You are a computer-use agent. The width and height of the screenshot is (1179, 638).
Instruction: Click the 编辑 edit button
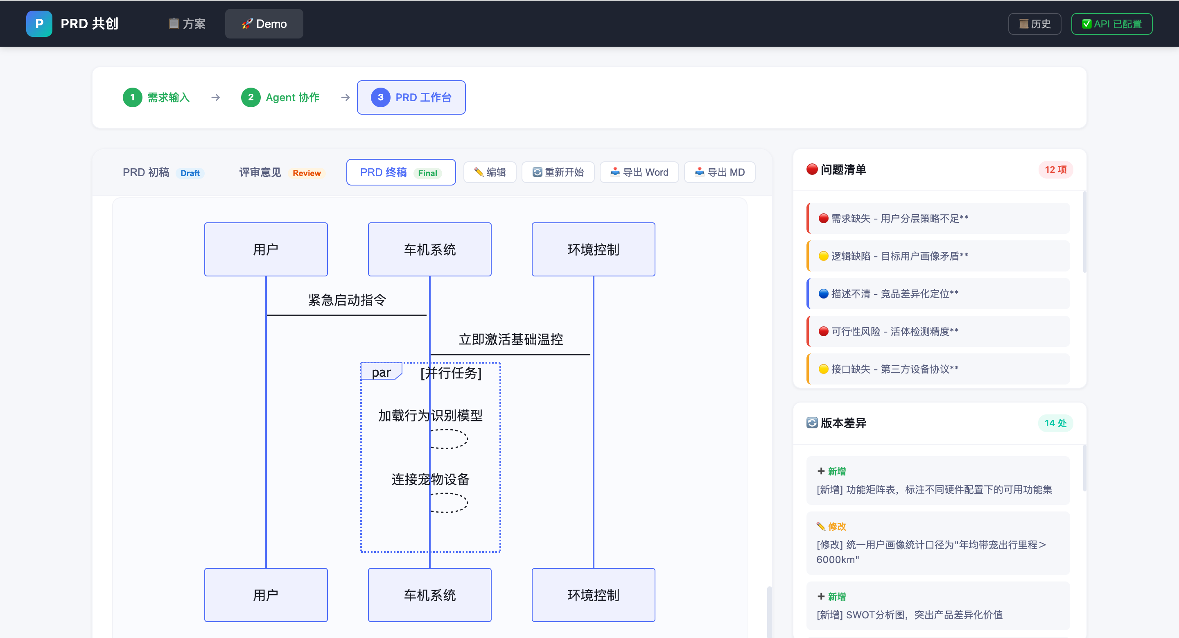[x=490, y=172]
